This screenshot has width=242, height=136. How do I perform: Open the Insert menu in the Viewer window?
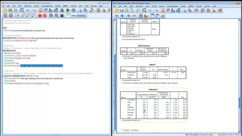pos(147,6)
